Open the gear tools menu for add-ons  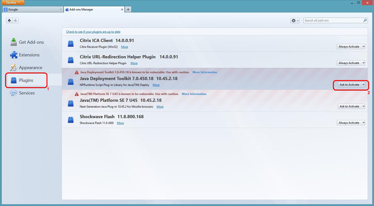[x=295, y=21]
